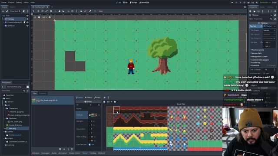Click the Paint mode in TileSet editor
Image resolution: width=278 pixels, height=156 pixels.
point(97,97)
